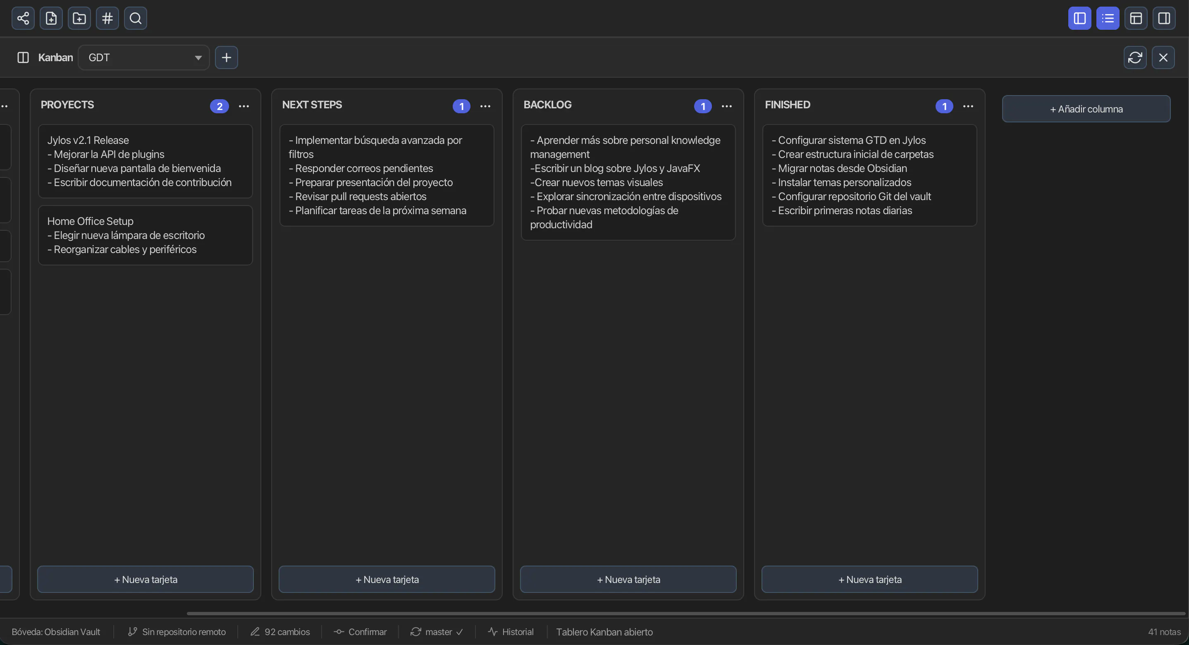Click Bóveda: Obsidian Vault status entry
This screenshot has width=1189, height=645.
[x=56, y=632]
